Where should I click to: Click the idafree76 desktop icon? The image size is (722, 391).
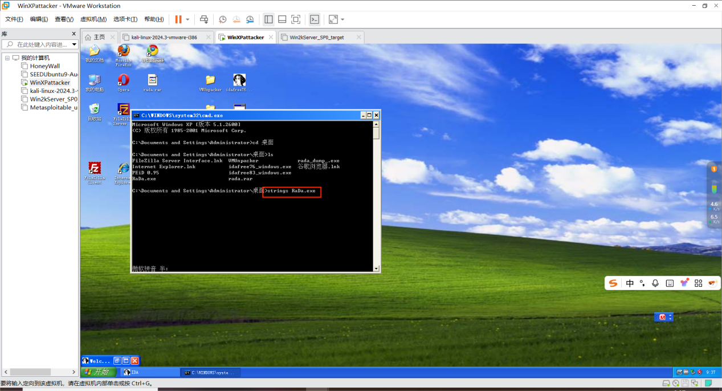coord(239,83)
